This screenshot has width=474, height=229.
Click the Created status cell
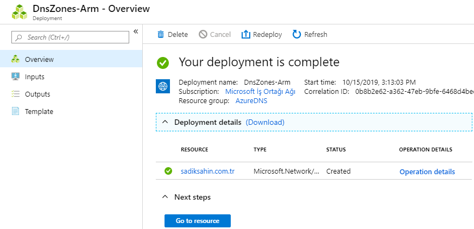pos(338,171)
